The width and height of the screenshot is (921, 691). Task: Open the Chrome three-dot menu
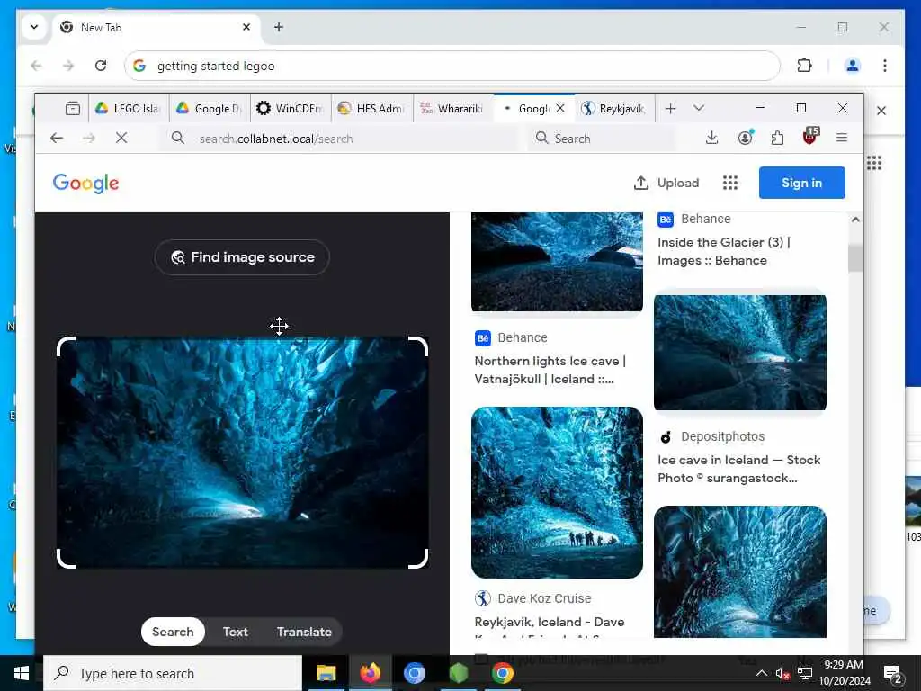[885, 66]
